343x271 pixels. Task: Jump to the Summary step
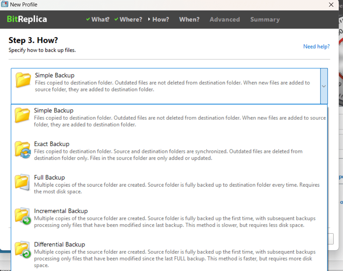pos(265,19)
